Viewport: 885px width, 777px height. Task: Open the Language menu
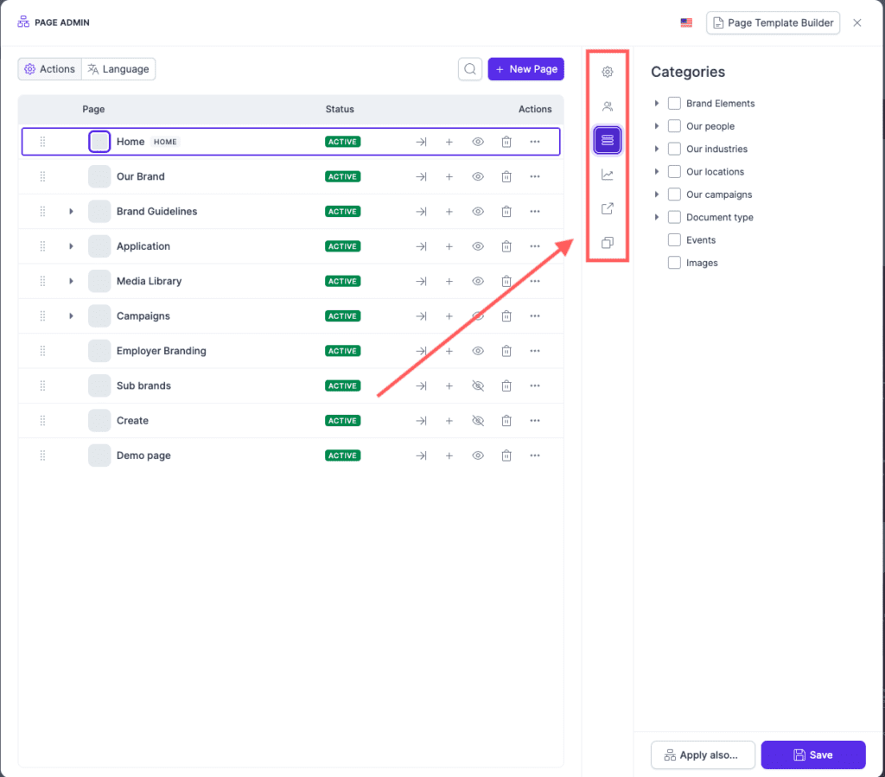[x=118, y=69]
